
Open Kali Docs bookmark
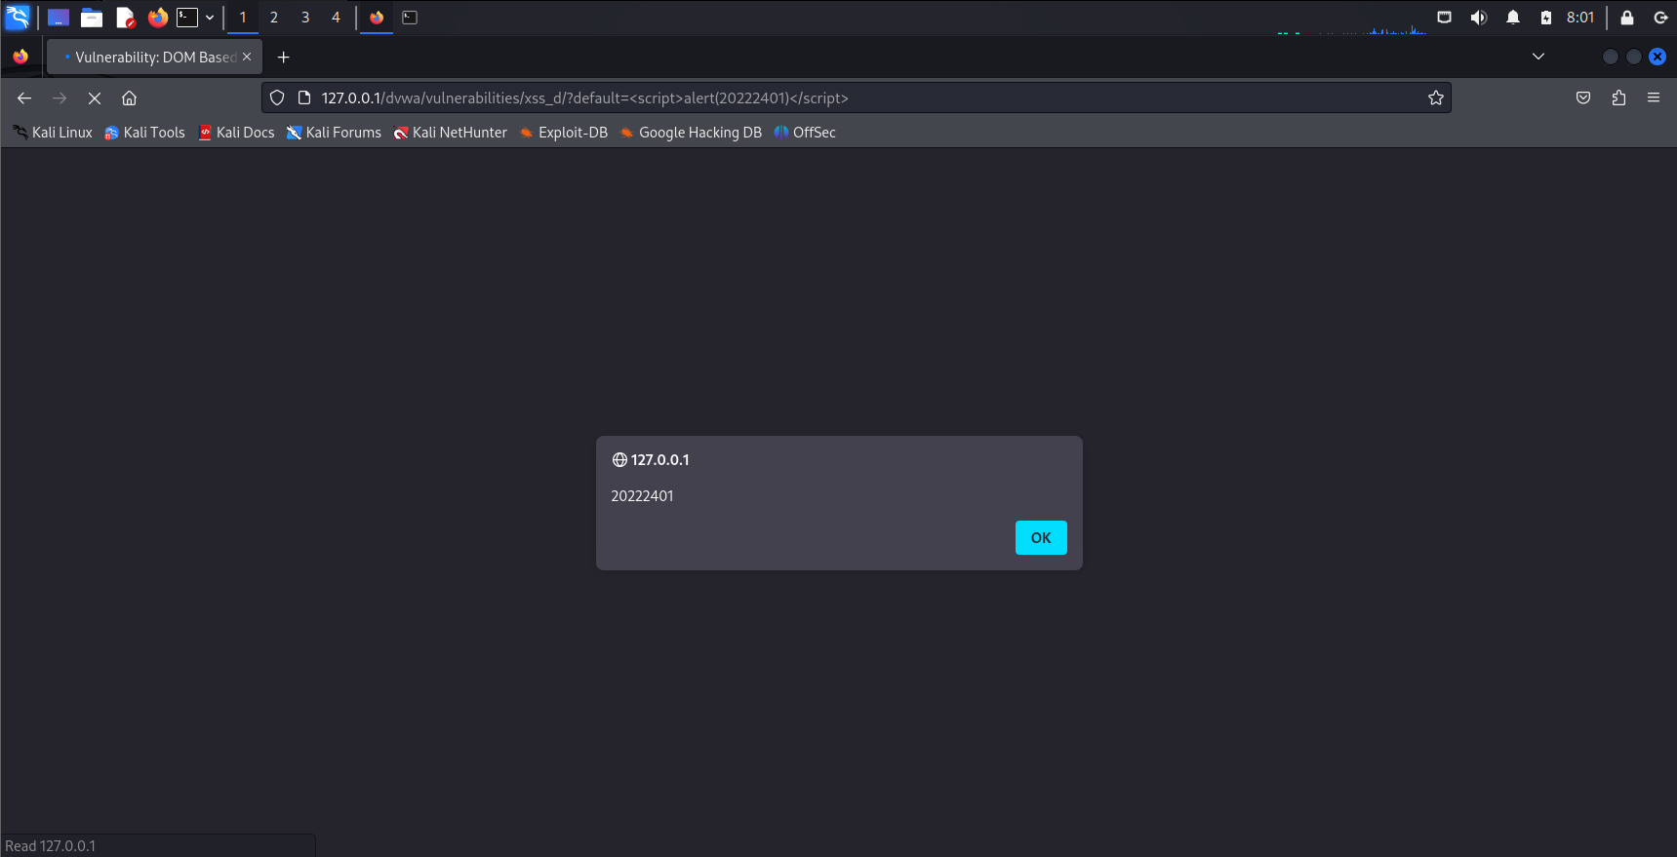point(236,133)
